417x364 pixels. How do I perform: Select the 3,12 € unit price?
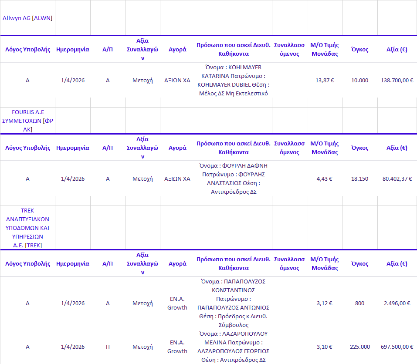[x=325, y=303]
